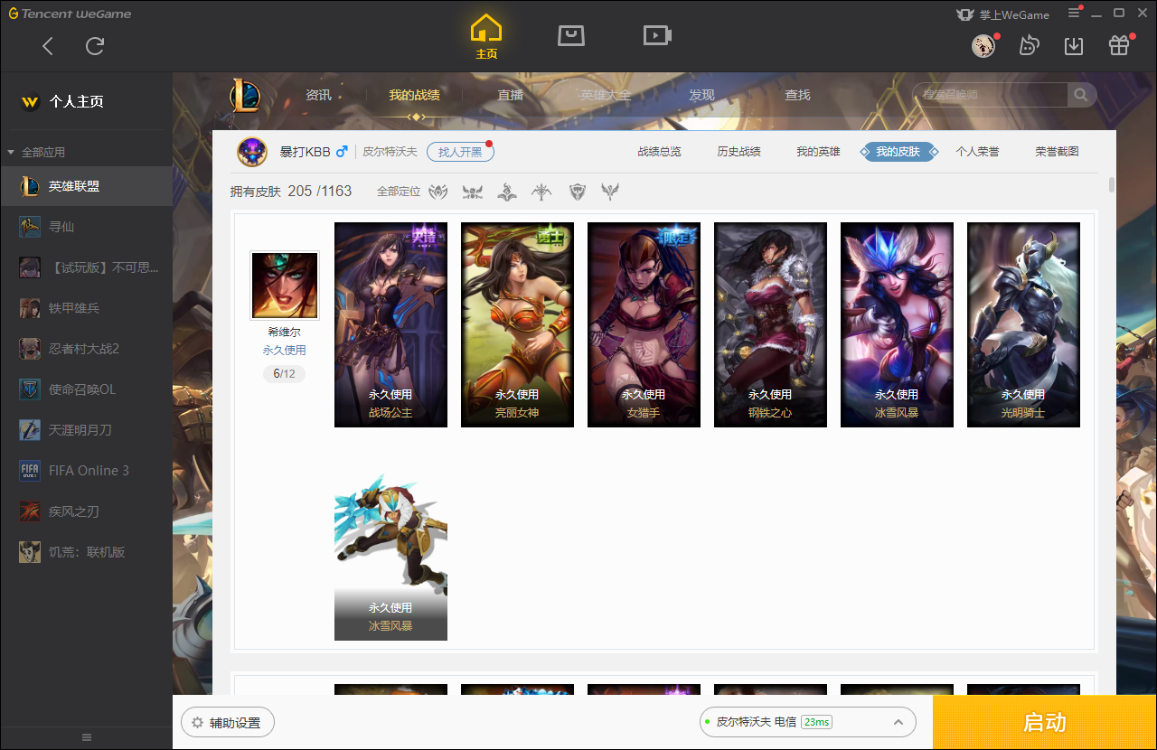The height and width of the screenshot is (750, 1157).
Task: Switch to the 直播 tab
Action: (511, 95)
